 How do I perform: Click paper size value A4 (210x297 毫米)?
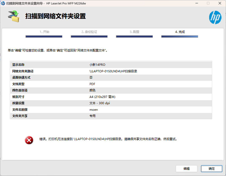pos(102,97)
